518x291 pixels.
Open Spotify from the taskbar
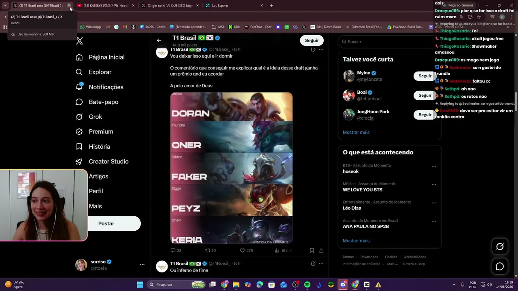tap(307, 285)
